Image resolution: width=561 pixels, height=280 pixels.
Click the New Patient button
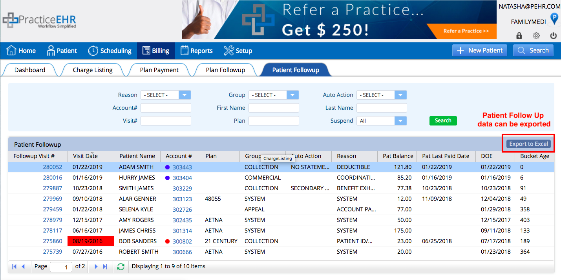coord(480,51)
